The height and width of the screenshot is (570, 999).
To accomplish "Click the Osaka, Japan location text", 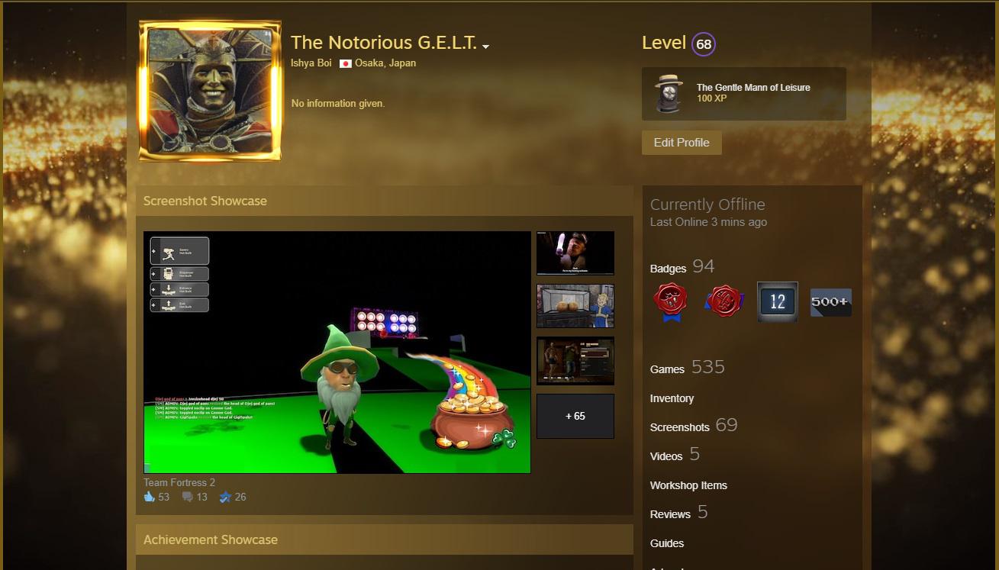I will point(385,63).
